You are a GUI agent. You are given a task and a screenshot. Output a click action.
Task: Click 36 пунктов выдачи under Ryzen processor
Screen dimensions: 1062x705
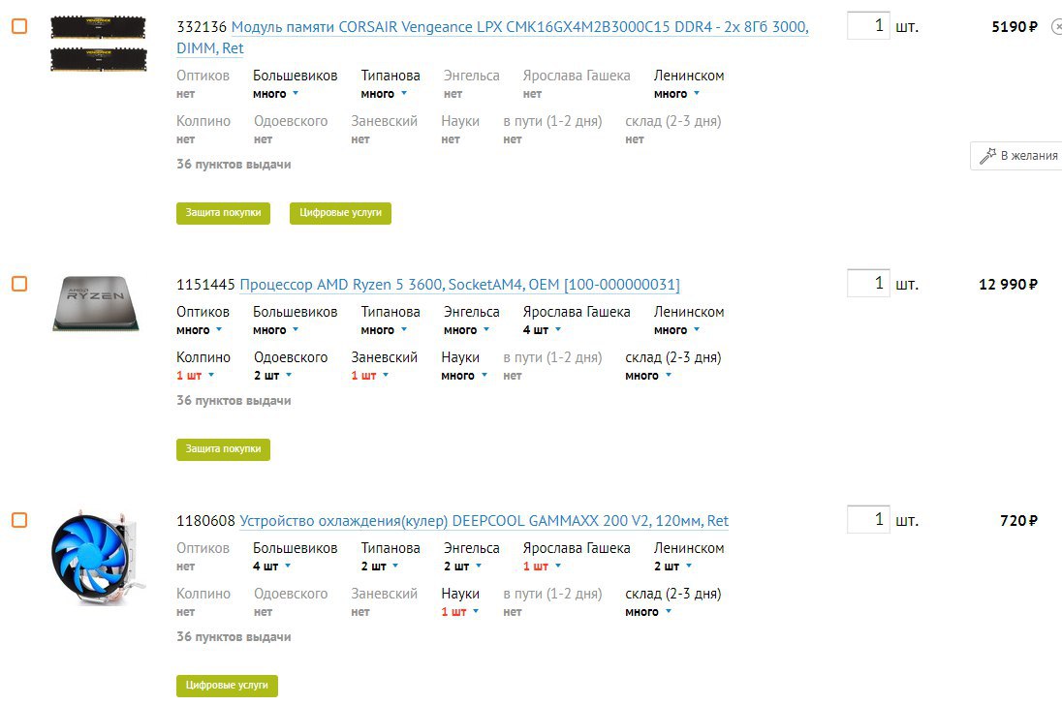tap(234, 400)
